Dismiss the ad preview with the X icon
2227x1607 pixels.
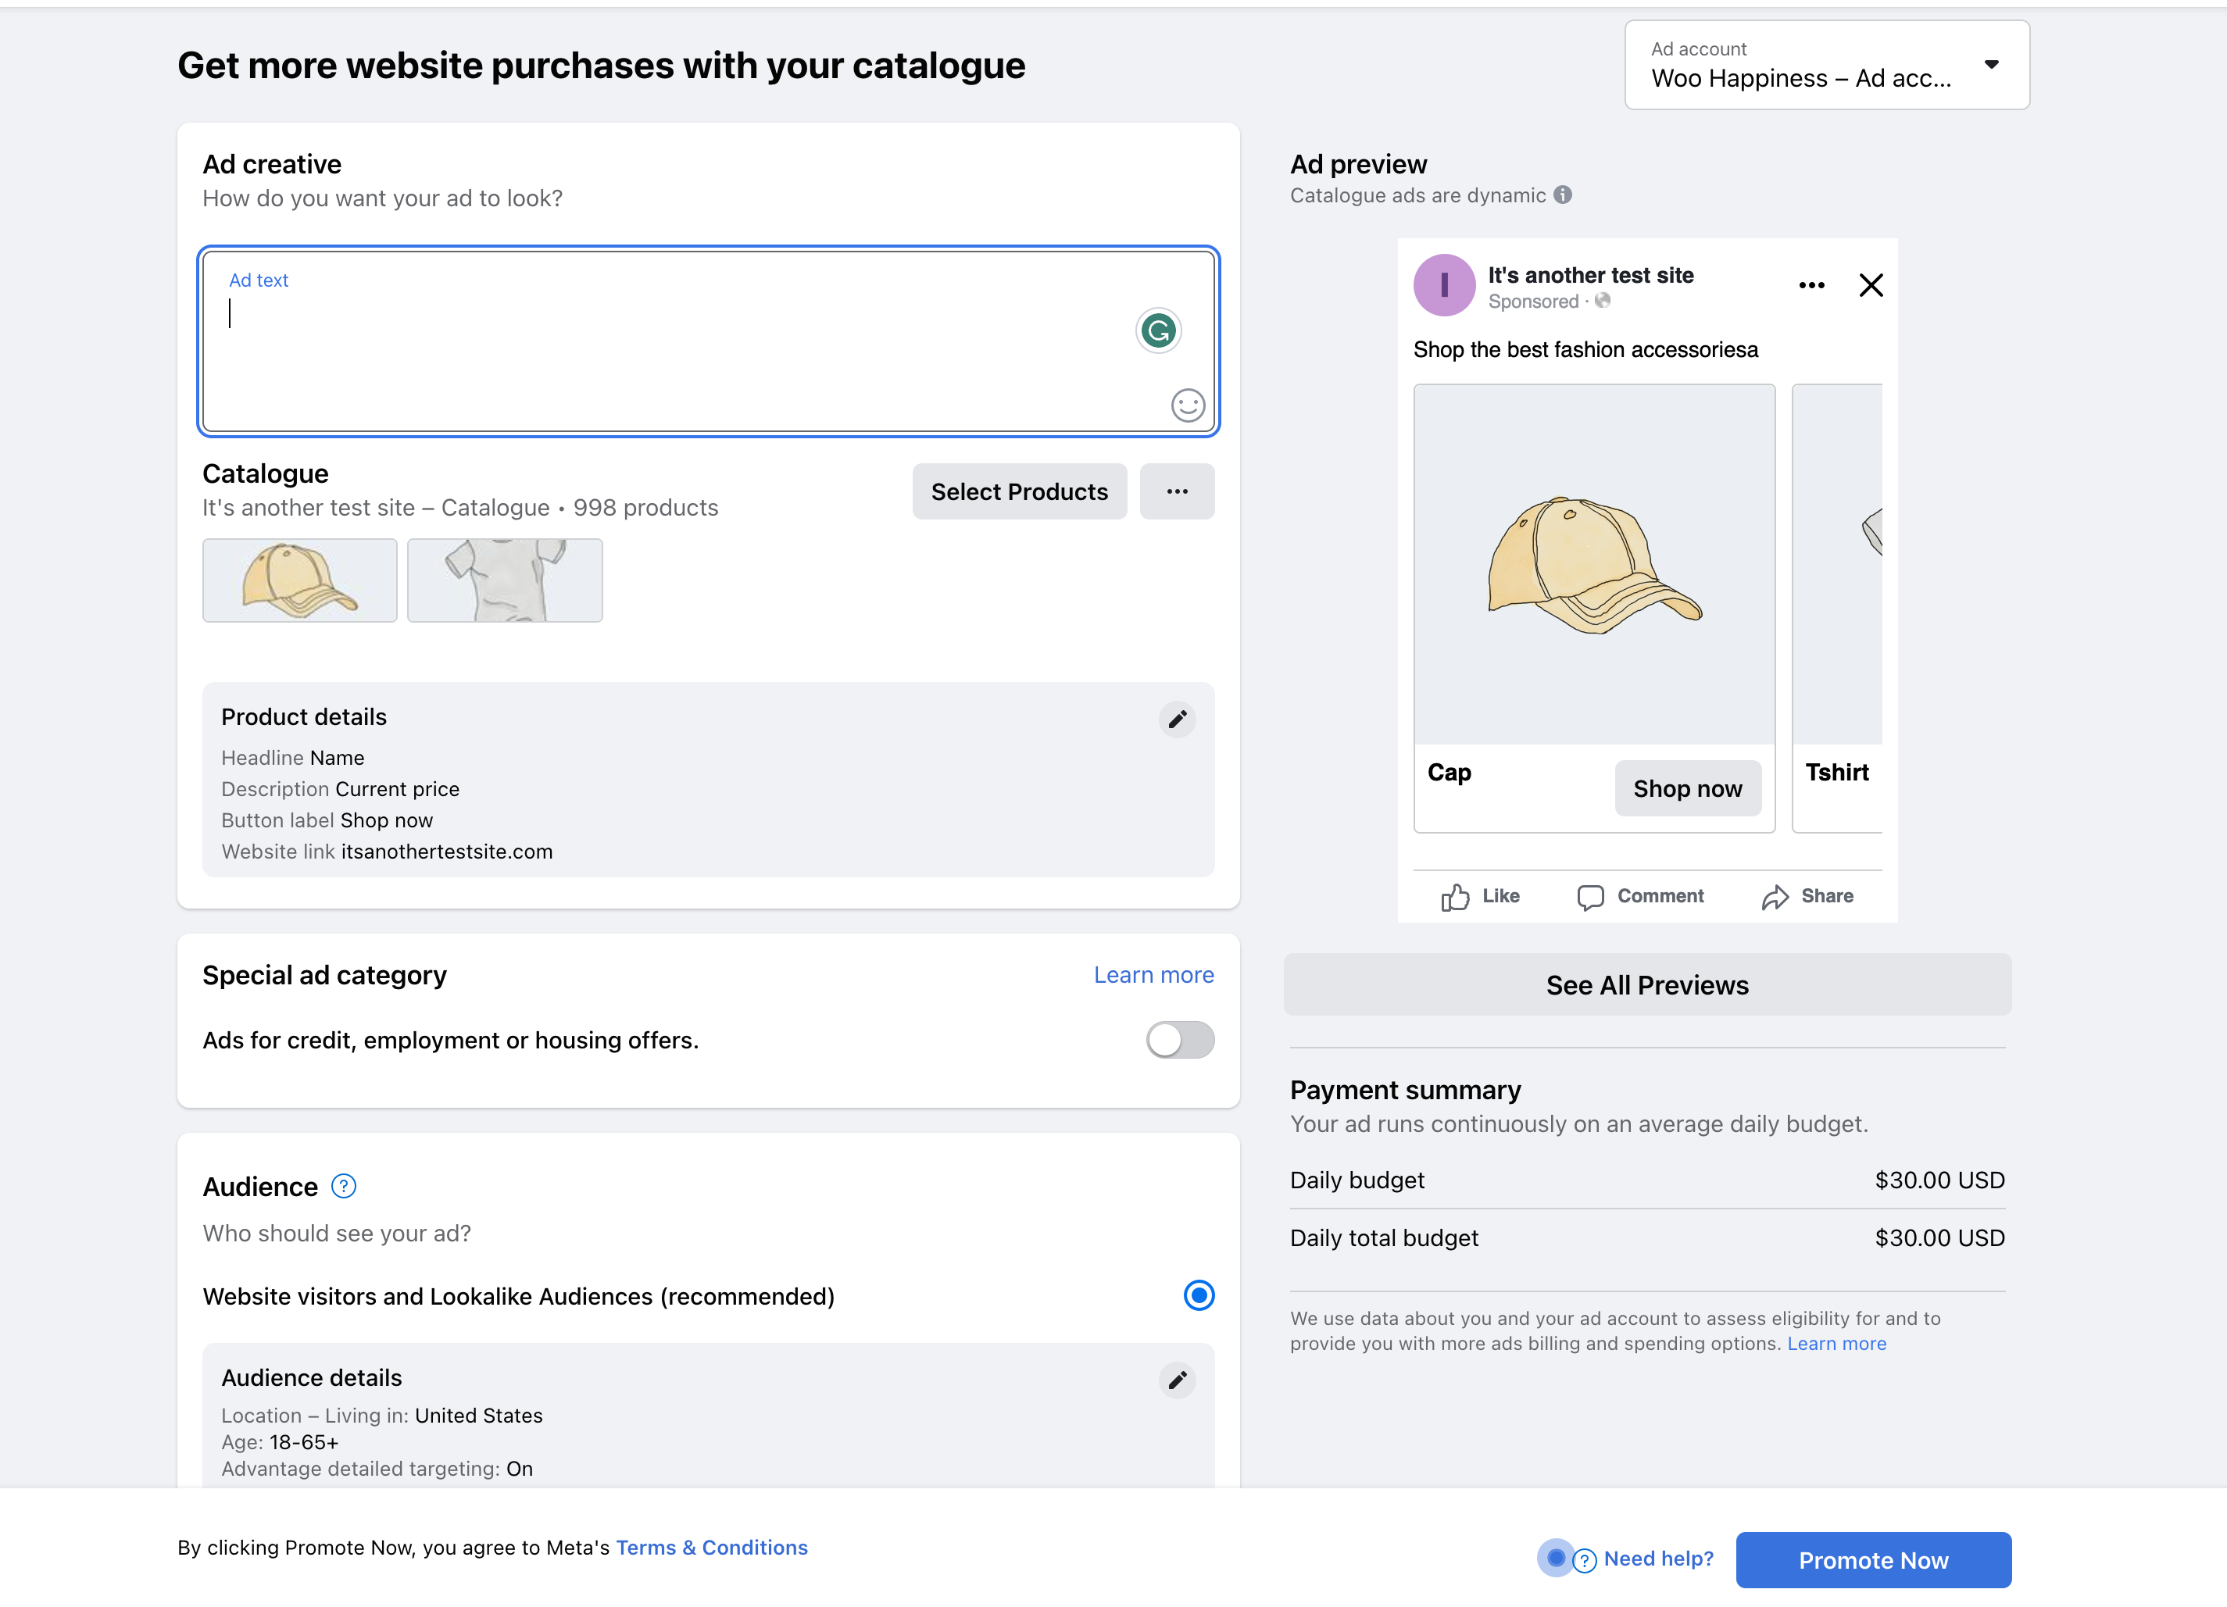pos(1871,284)
